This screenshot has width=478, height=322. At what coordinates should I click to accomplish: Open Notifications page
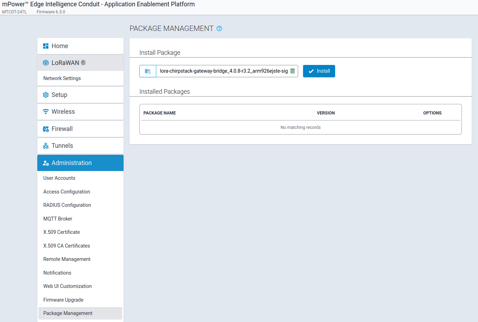(x=80, y=273)
